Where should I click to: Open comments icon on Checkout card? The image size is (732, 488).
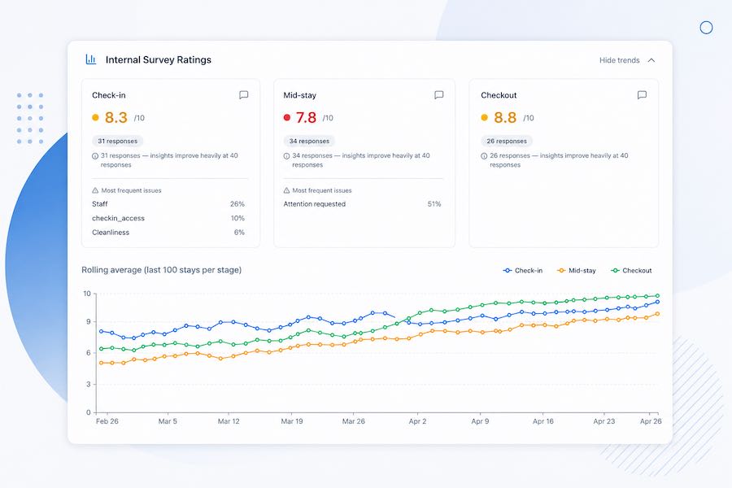pyautogui.click(x=642, y=95)
